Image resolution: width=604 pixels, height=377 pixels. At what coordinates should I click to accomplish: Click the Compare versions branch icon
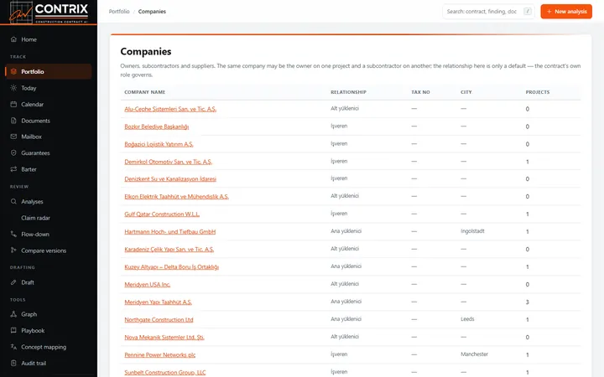pos(13,250)
